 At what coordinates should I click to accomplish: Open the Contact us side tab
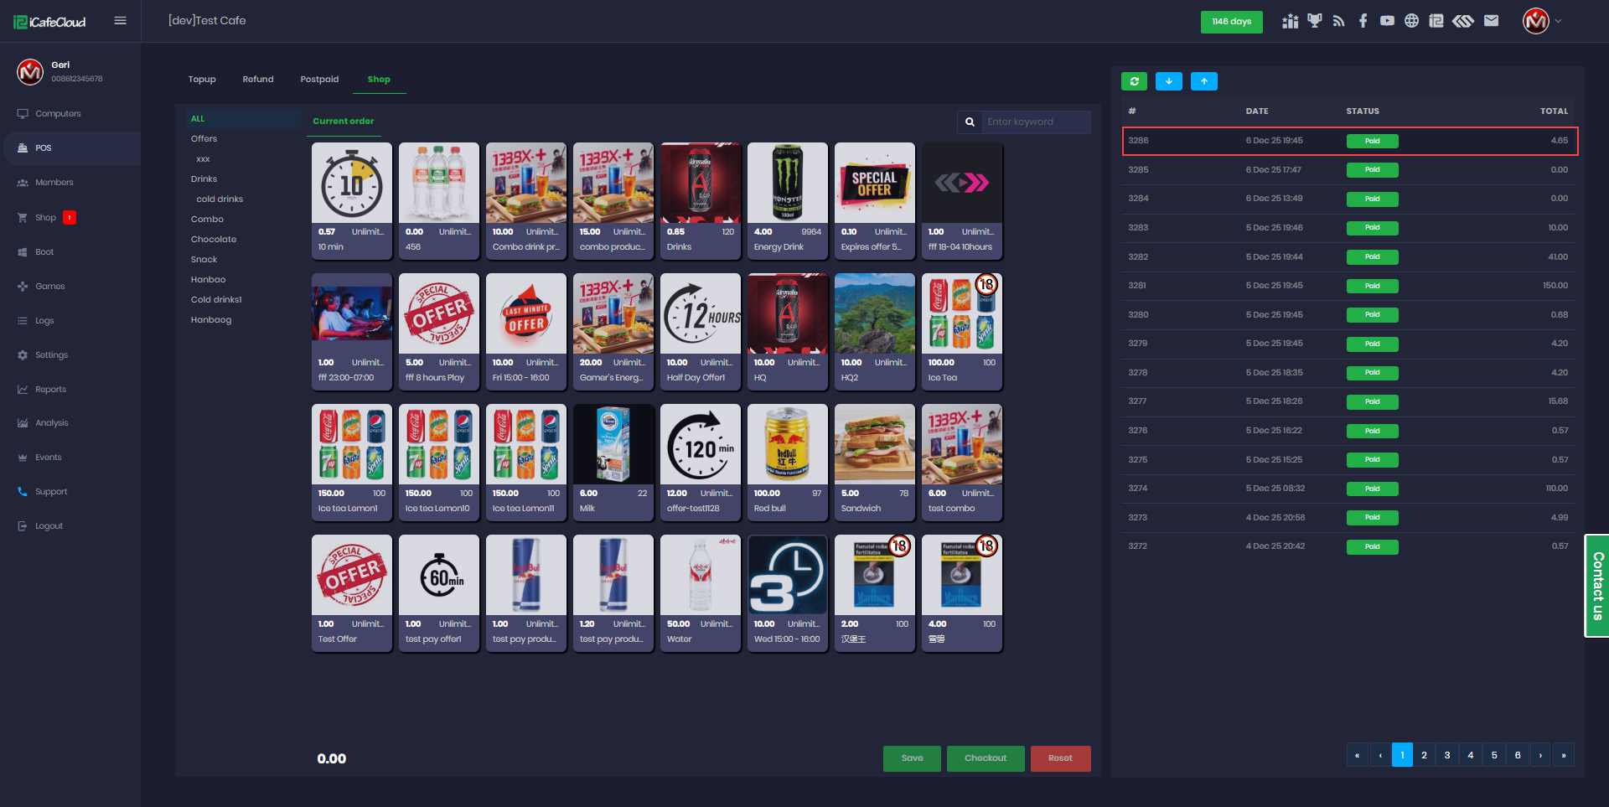1597,586
